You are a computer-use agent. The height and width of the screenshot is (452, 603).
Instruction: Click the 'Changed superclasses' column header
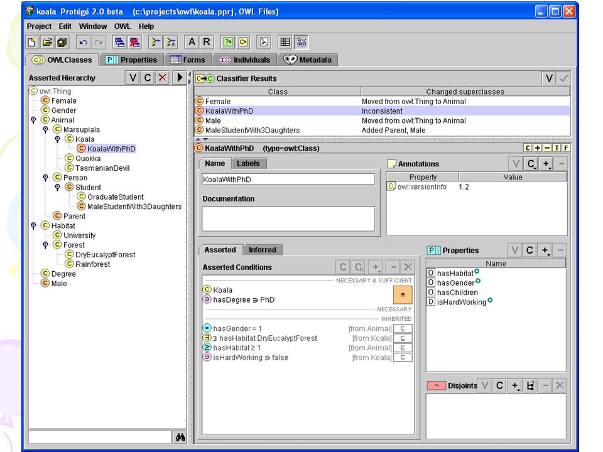pyautogui.click(x=465, y=92)
